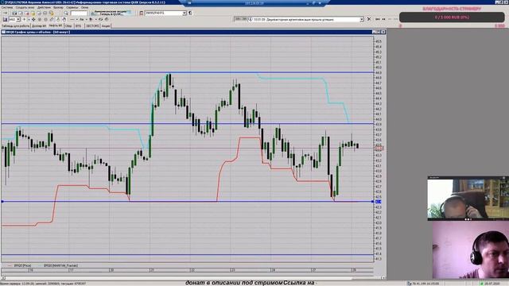The image size is (509, 286).
Task: Click the Американские акции QUIK banner
Action: click(111, 13)
